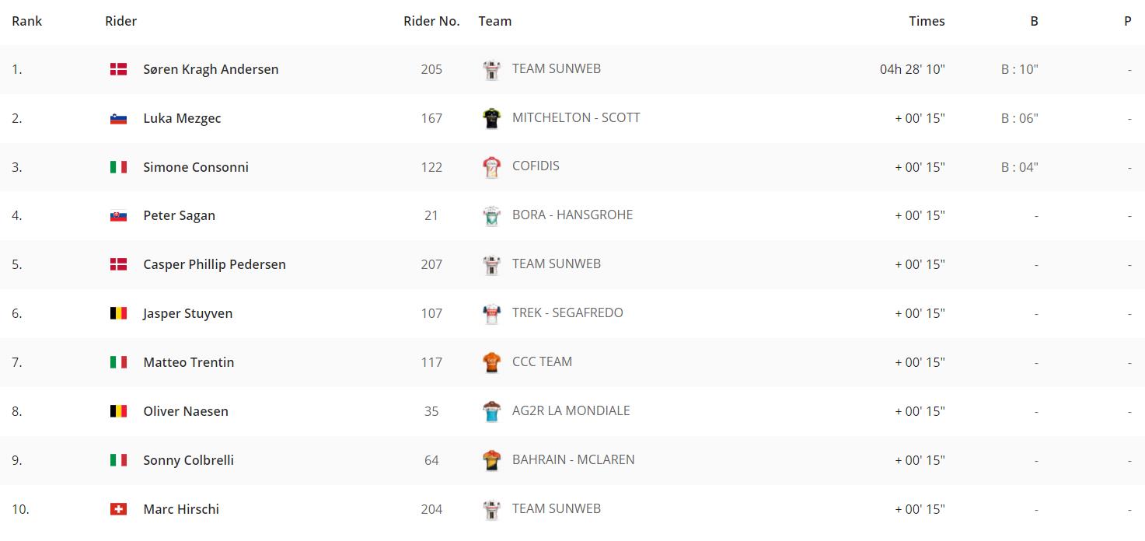Click the Denmark flag beside Søren Kragh Andersen
The image size is (1145, 541).
(118, 69)
